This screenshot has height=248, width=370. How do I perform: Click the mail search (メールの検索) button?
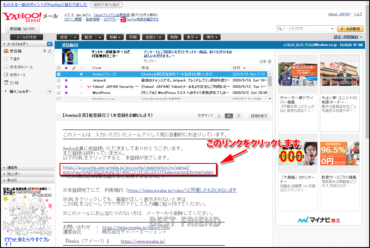pos(350,29)
